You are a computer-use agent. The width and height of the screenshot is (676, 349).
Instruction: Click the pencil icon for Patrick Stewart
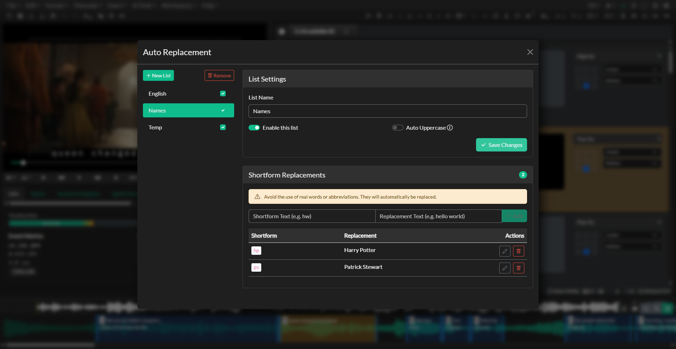505,268
